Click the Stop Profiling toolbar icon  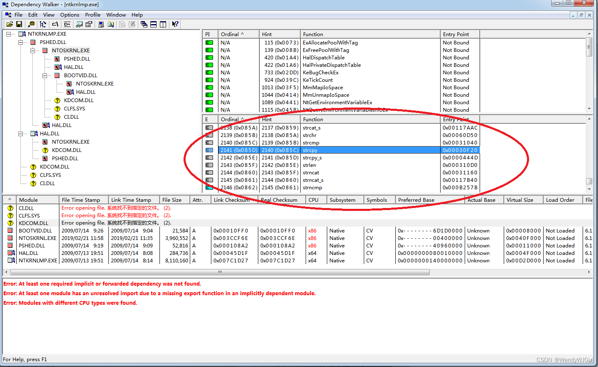[132, 24]
